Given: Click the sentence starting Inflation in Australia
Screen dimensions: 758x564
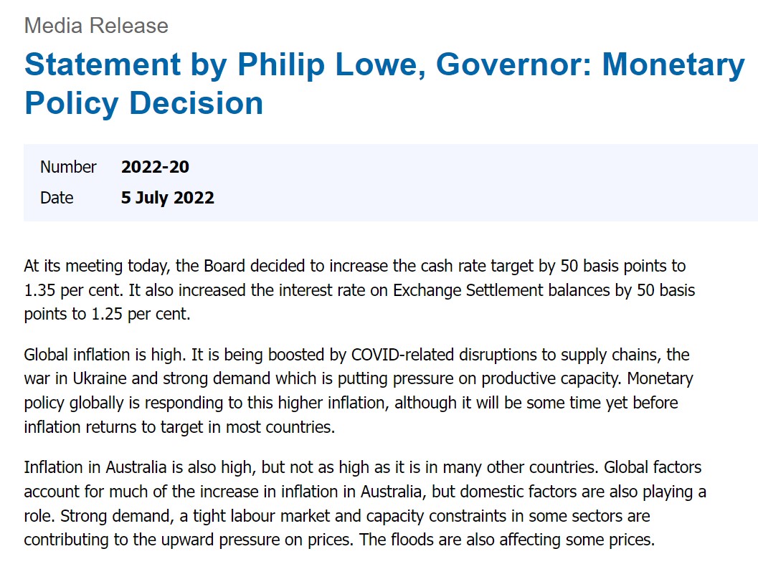Looking at the screenshot, I should 312,467.
